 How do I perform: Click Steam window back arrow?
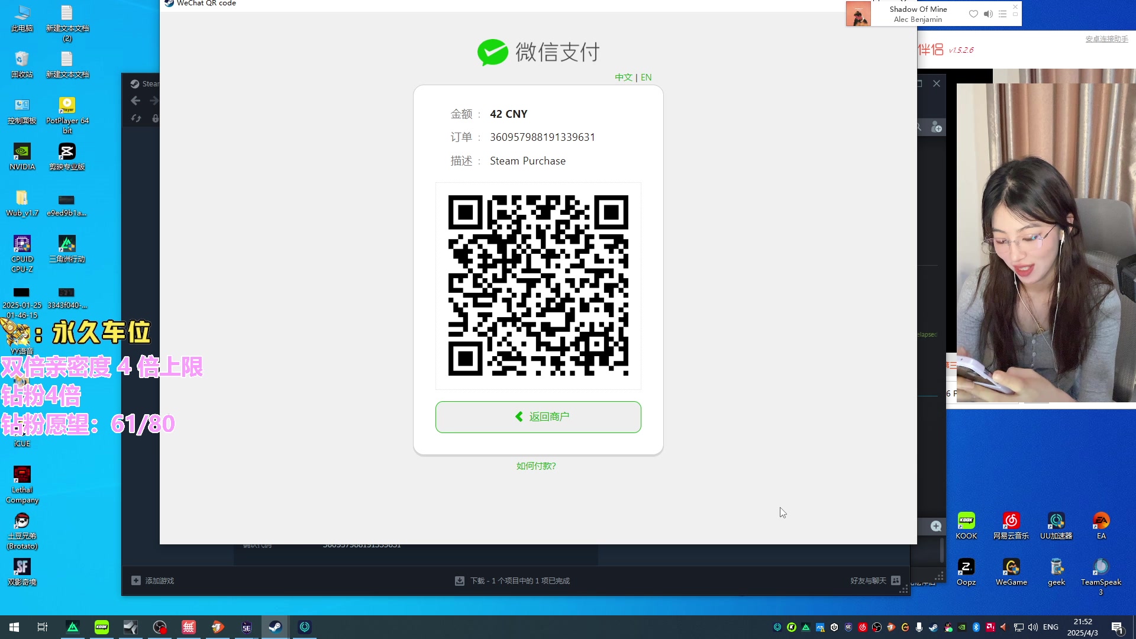pos(135,101)
